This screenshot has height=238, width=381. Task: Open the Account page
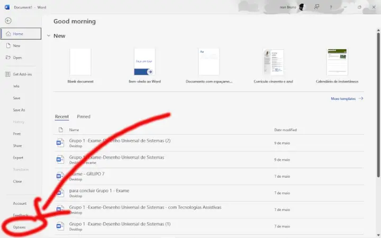[x=20, y=203]
